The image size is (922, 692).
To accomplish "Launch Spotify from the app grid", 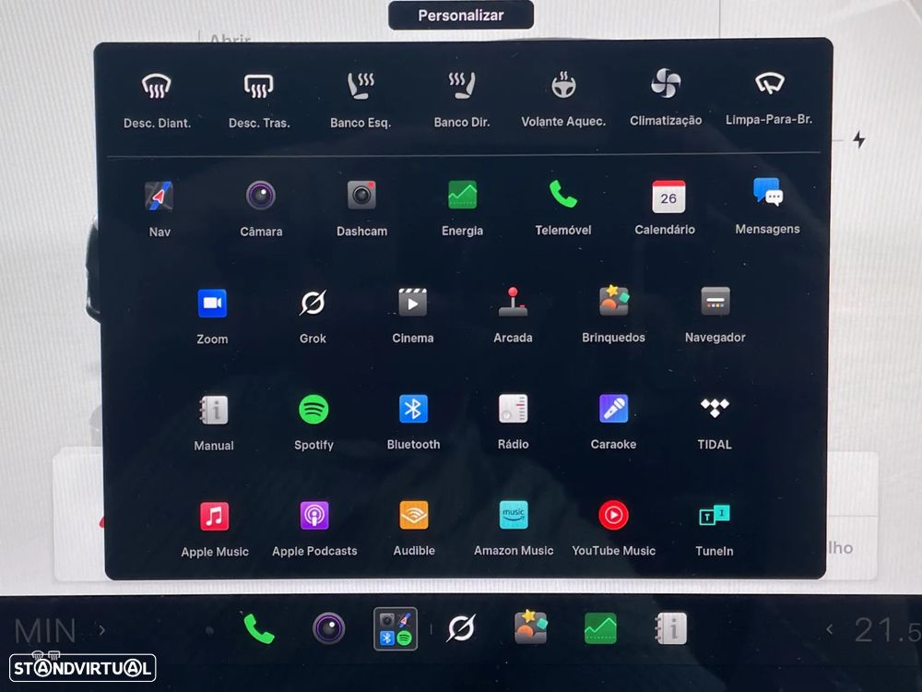I will pyautogui.click(x=313, y=410).
